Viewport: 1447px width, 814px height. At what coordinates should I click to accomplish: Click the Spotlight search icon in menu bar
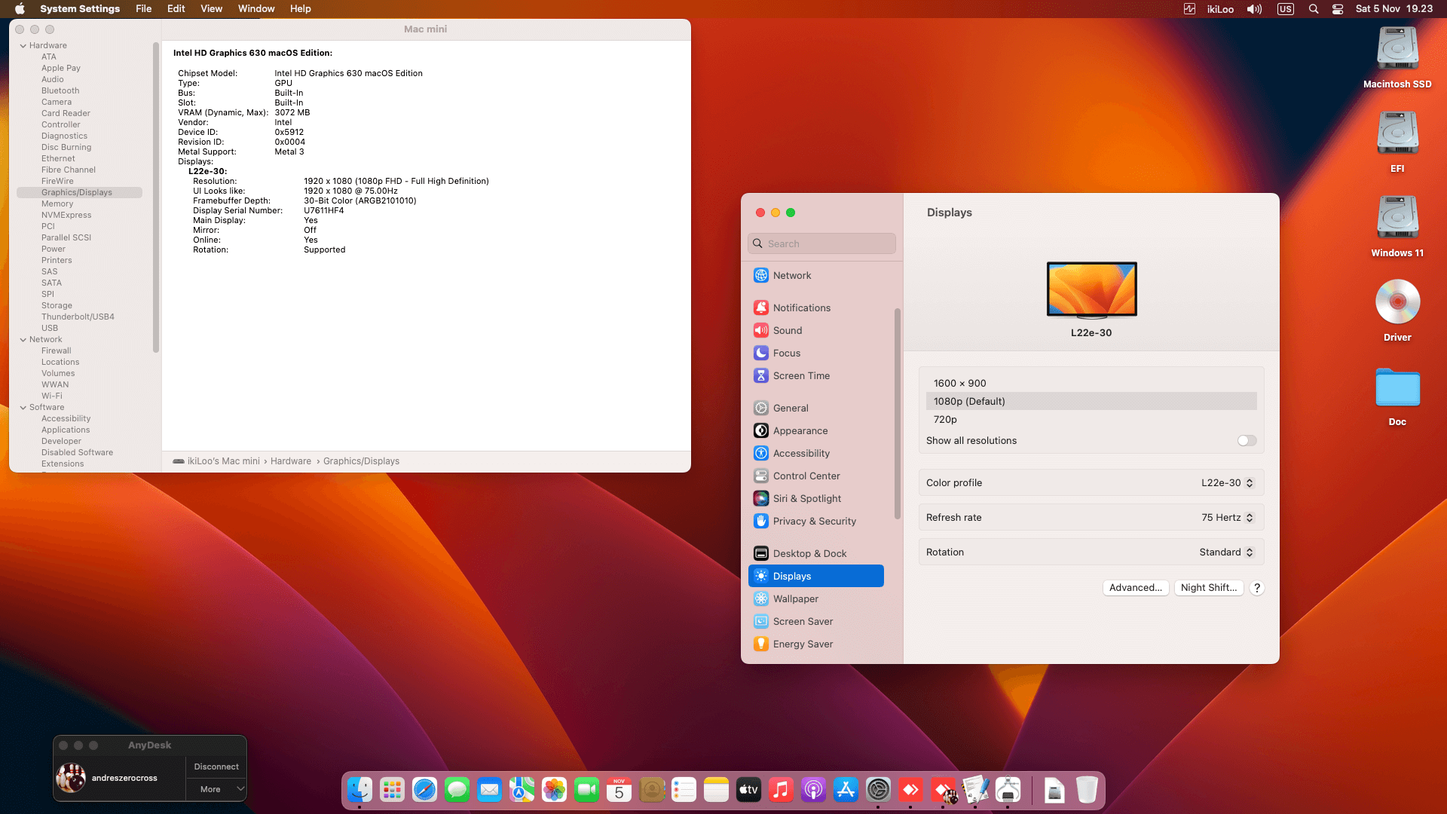tap(1314, 9)
